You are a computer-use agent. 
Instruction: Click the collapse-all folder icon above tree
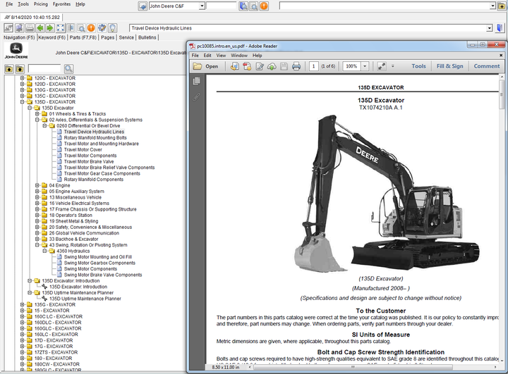coord(9,69)
